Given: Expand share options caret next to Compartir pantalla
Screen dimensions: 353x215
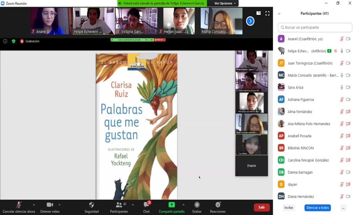Looking at the screenshot, I should pyautogui.click(x=183, y=205).
